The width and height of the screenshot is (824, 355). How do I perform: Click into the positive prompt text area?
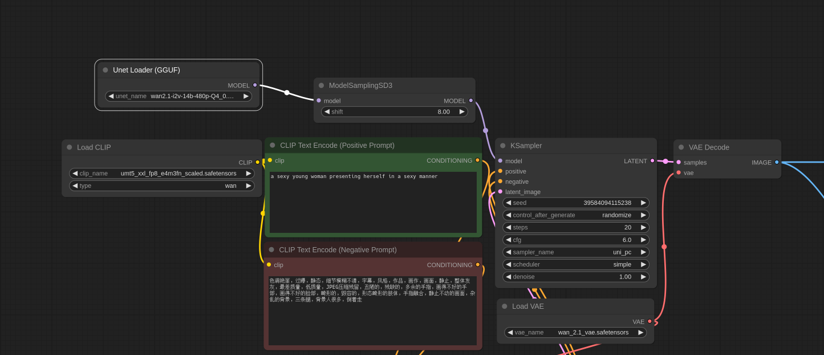pyautogui.click(x=373, y=202)
